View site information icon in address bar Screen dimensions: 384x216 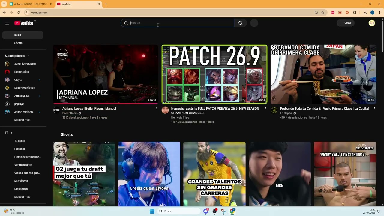pyautogui.click(x=27, y=13)
